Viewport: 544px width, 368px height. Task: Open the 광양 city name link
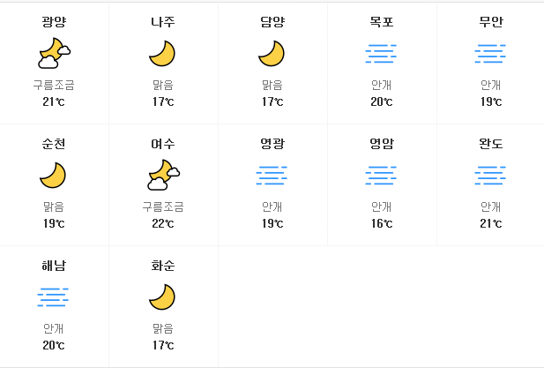[x=54, y=22]
